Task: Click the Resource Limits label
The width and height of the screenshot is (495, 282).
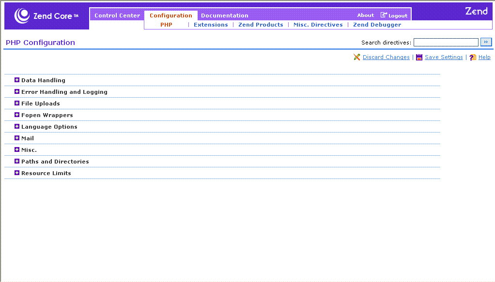Action: (x=46, y=173)
